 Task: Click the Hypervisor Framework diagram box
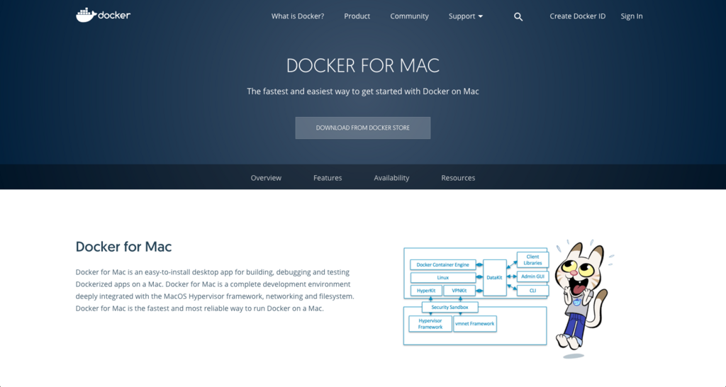pyautogui.click(x=430, y=324)
